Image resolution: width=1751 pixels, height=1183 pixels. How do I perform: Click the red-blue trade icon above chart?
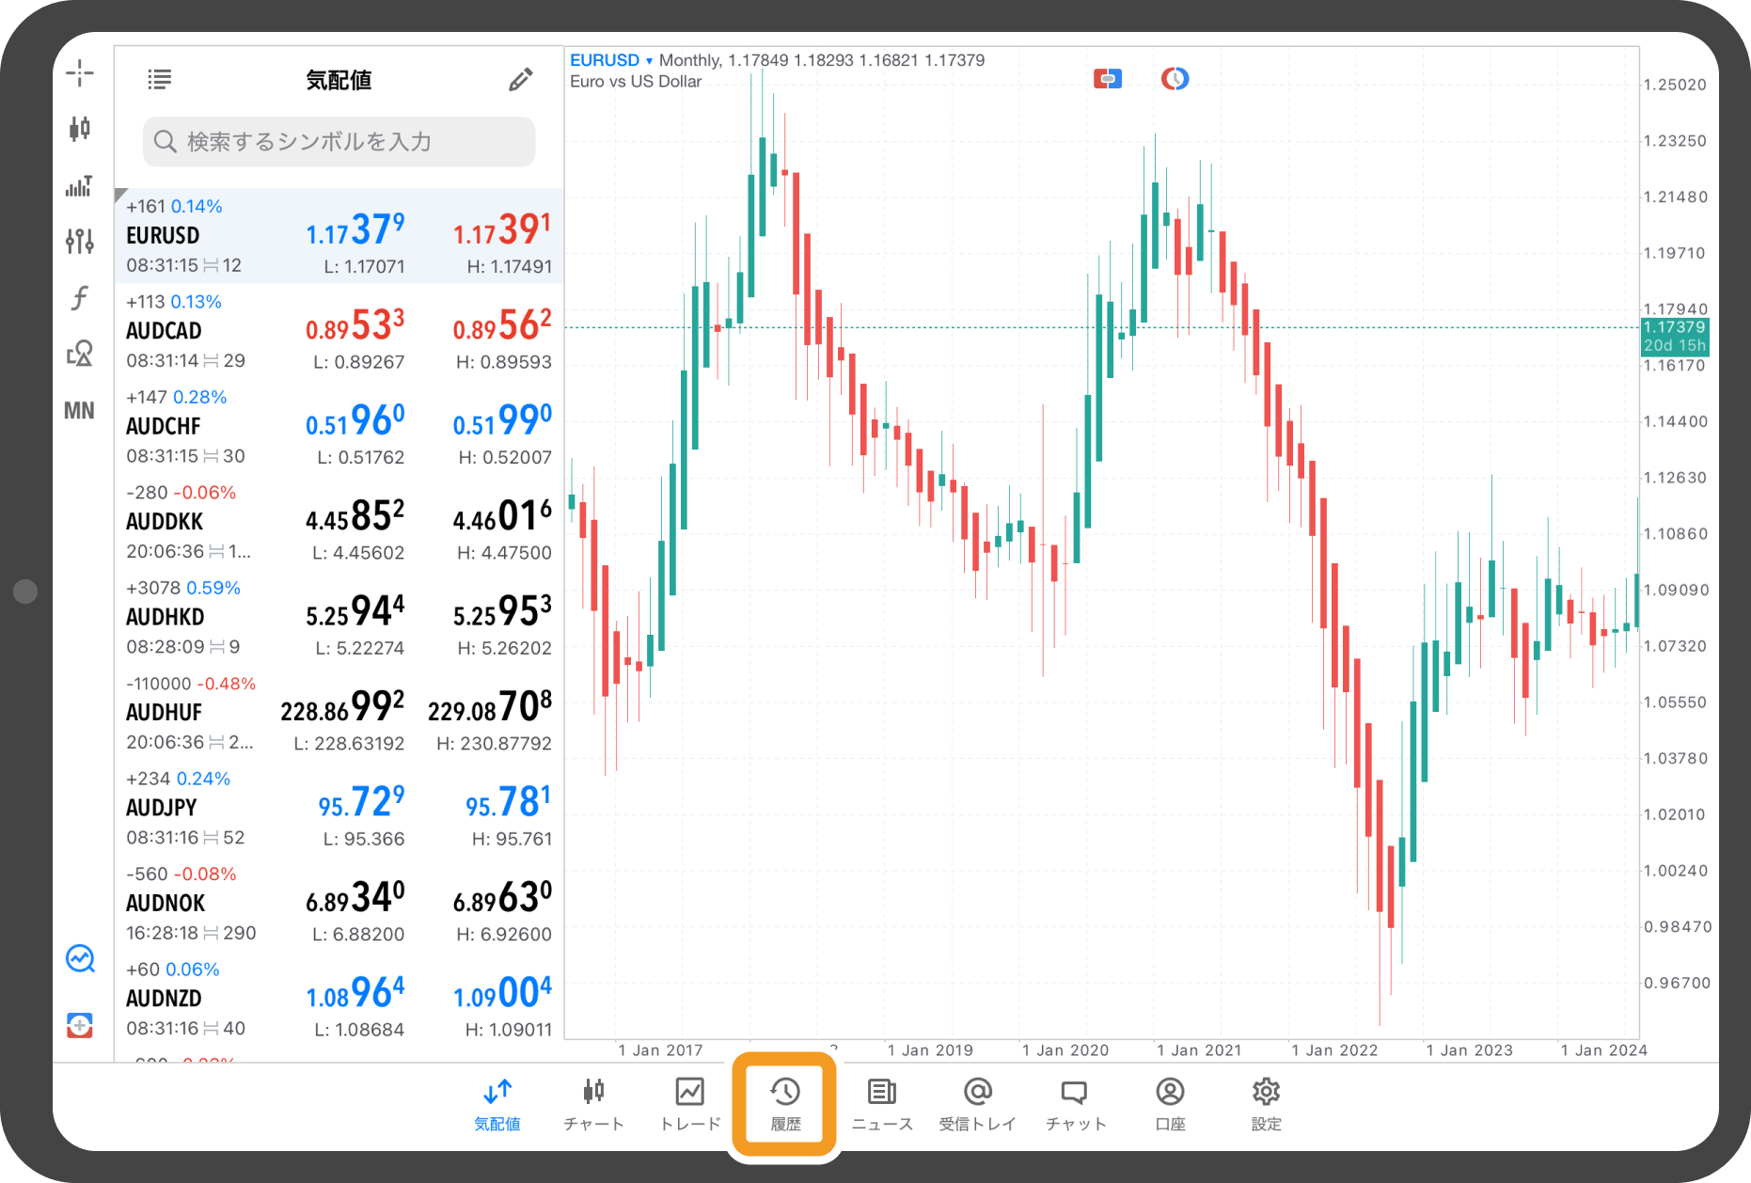point(1108,79)
